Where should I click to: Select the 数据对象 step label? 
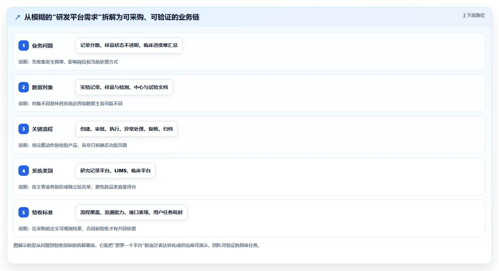pyautogui.click(x=42, y=87)
